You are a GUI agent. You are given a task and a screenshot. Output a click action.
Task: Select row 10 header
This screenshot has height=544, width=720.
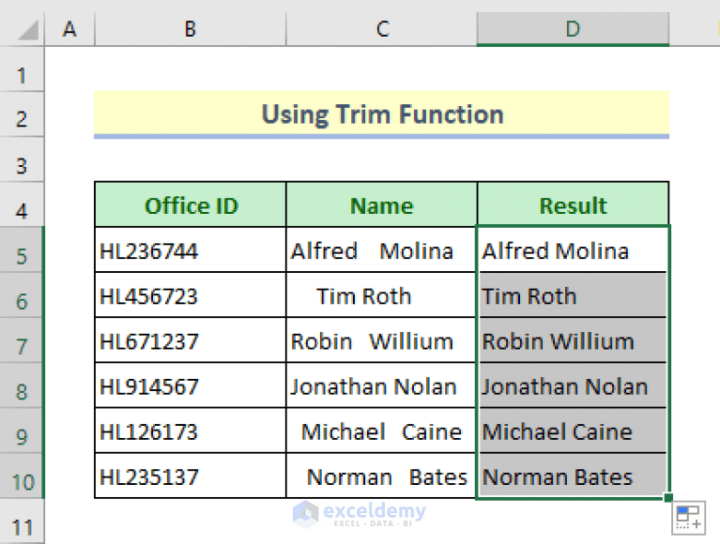22,476
